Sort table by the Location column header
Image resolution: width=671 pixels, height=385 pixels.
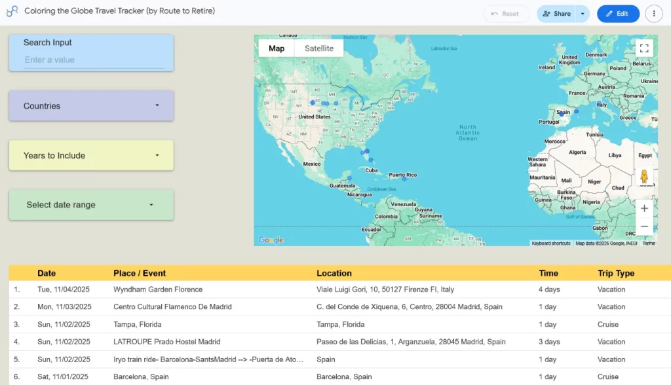334,273
